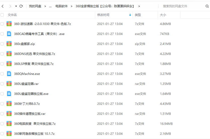Open the navigation history dropdown arrow
210x139 pixels.
16,6
